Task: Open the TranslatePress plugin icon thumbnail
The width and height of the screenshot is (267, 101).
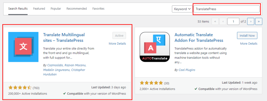Action: coord(23,47)
